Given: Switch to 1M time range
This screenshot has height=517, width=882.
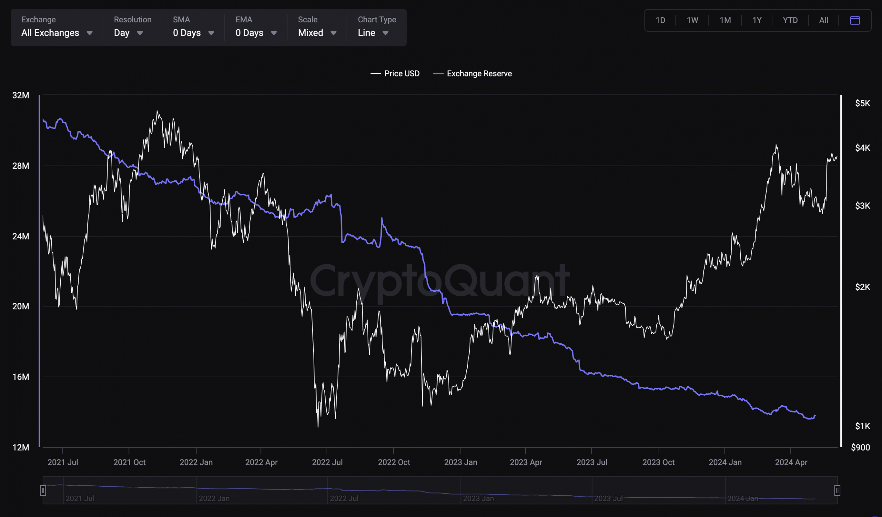Looking at the screenshot, I should pos(725,20).
